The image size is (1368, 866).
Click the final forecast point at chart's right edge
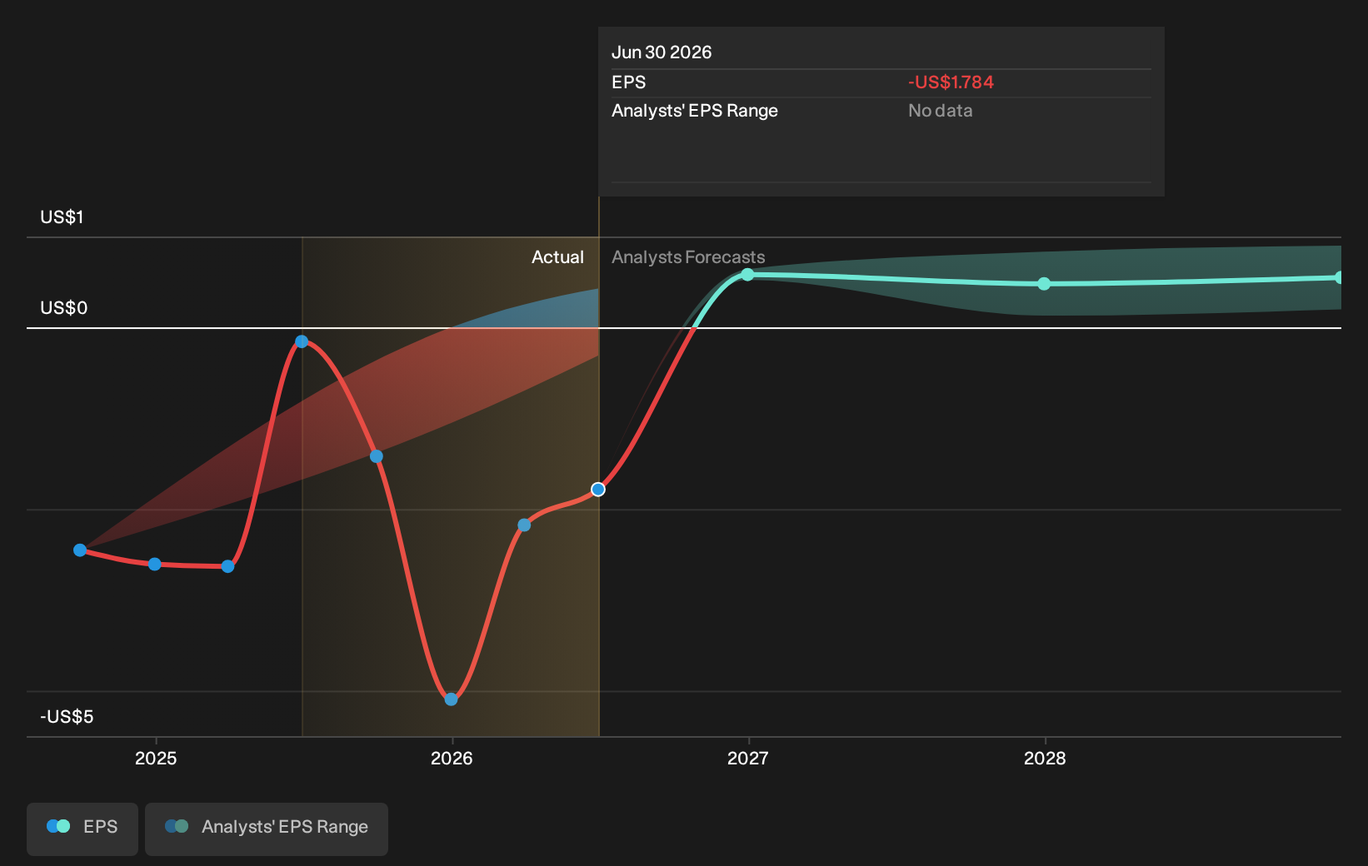click(1339, 277)
